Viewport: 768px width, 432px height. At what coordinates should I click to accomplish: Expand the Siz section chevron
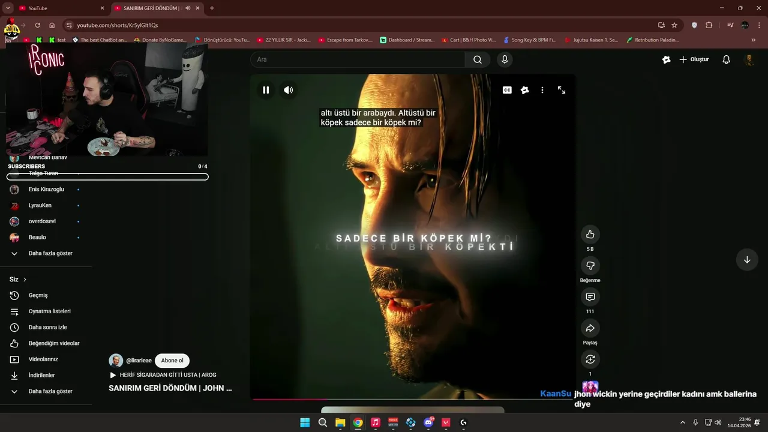[25, 280]
